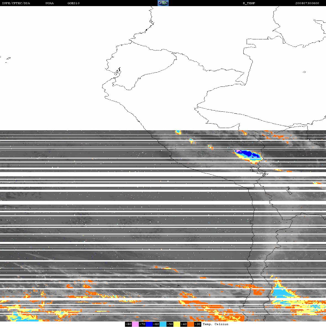
Task: Click the Temp. Celsius legend caption
Action: point(215,324)
